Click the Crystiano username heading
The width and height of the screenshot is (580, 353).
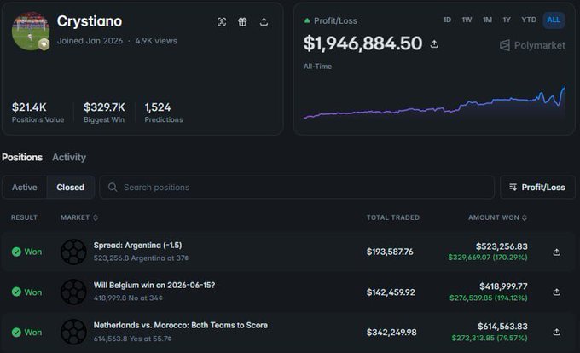pyautogui.click(x=90, y=21)
